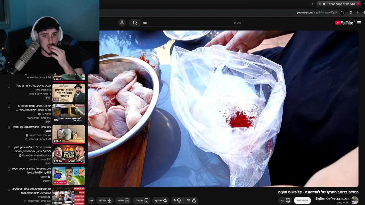Mute tab via the audio indicator icon

[324, 4]
